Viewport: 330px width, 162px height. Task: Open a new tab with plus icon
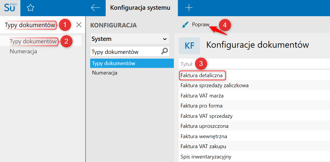[x=189, y=8]
